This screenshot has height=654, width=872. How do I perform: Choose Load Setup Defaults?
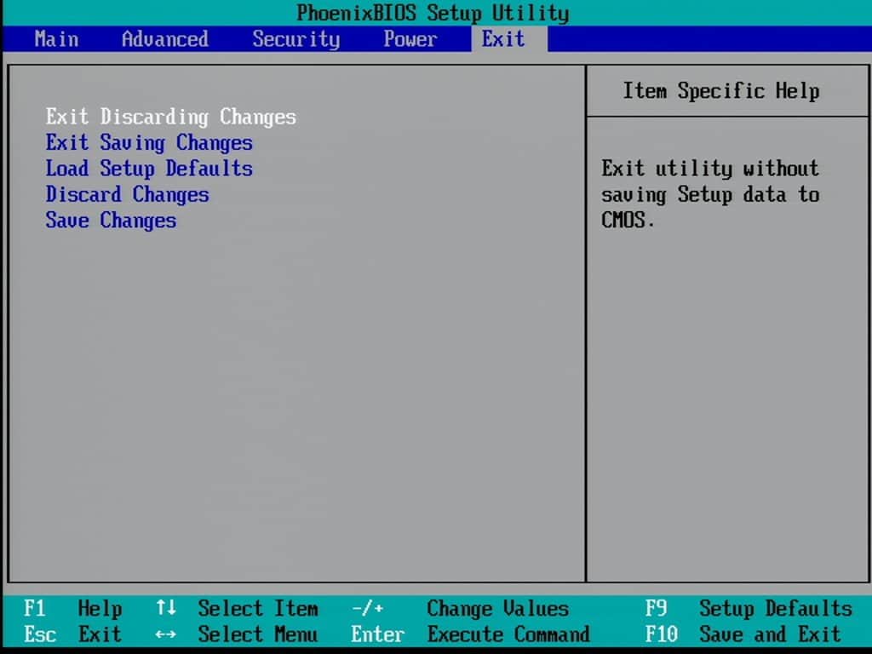point(149,169)
